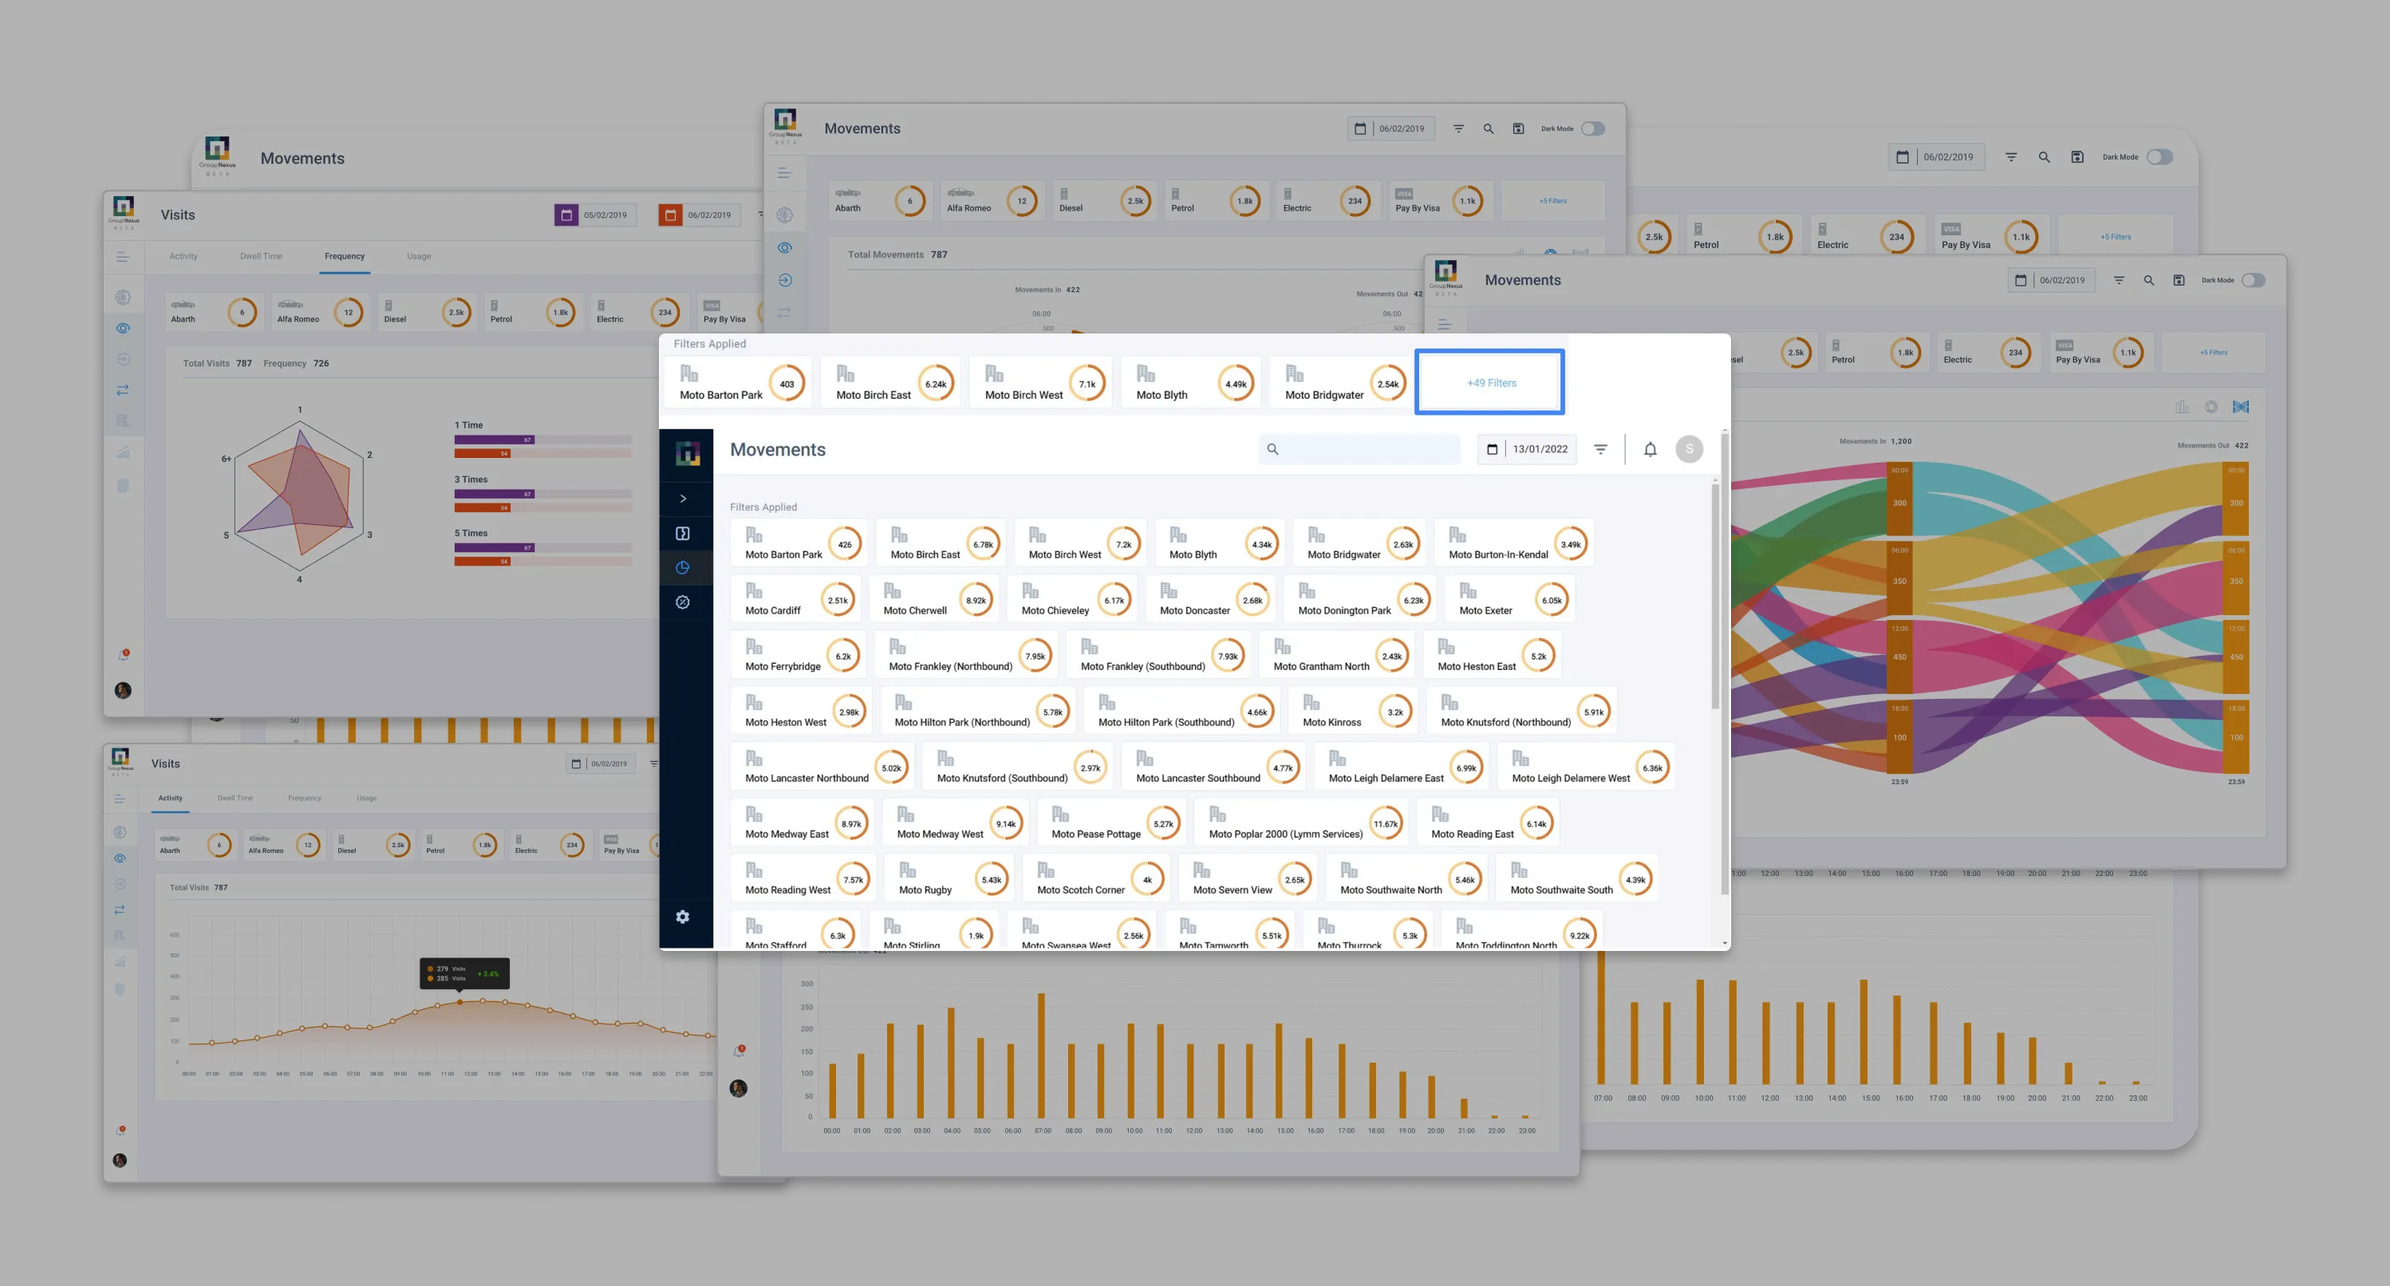Image resolution: width=2390 pixels, height=1286 pixels.
Task: Open the Activity tab in the upper Visits window
Action: tap(183, 256)
